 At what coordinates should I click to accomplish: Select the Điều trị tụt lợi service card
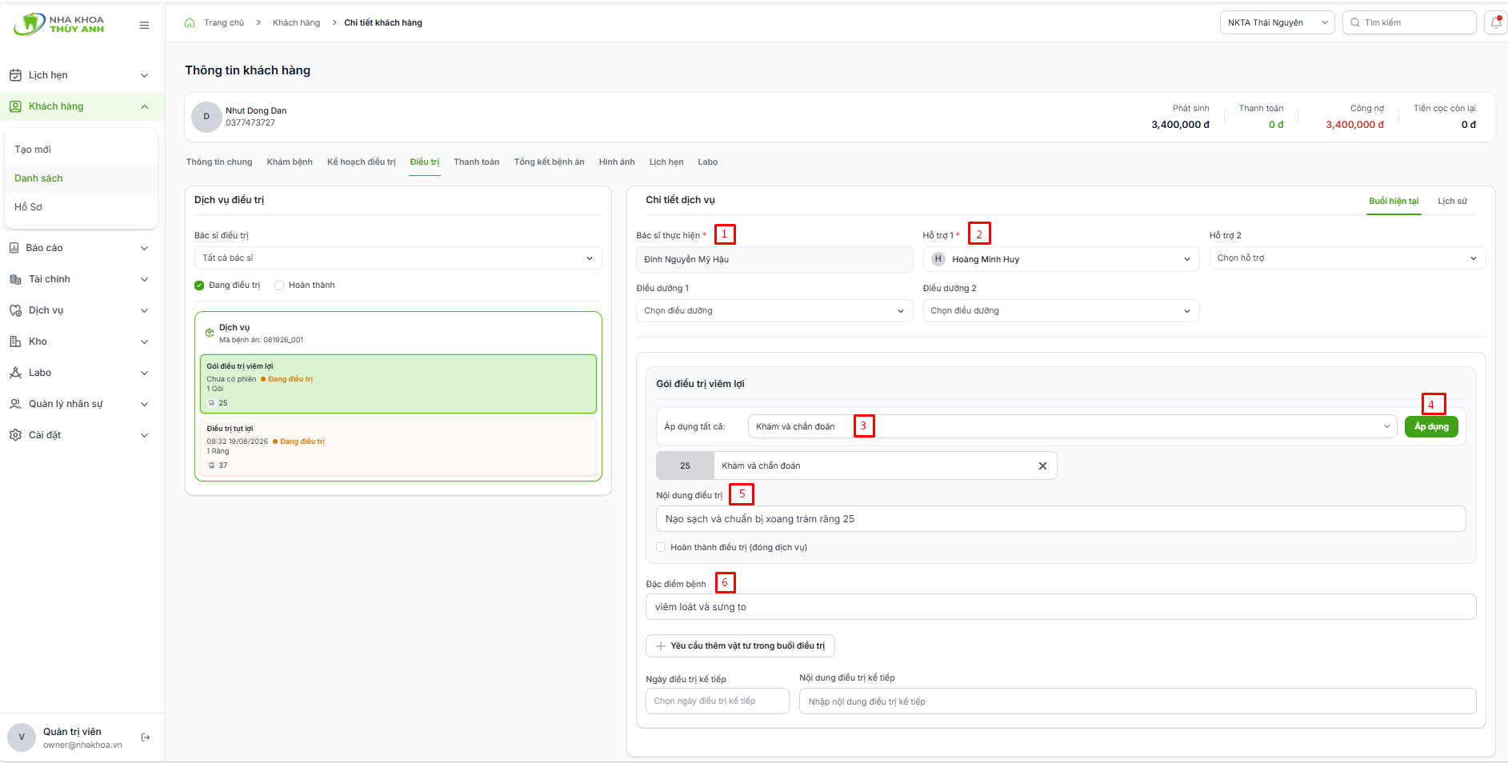point(398,446)
